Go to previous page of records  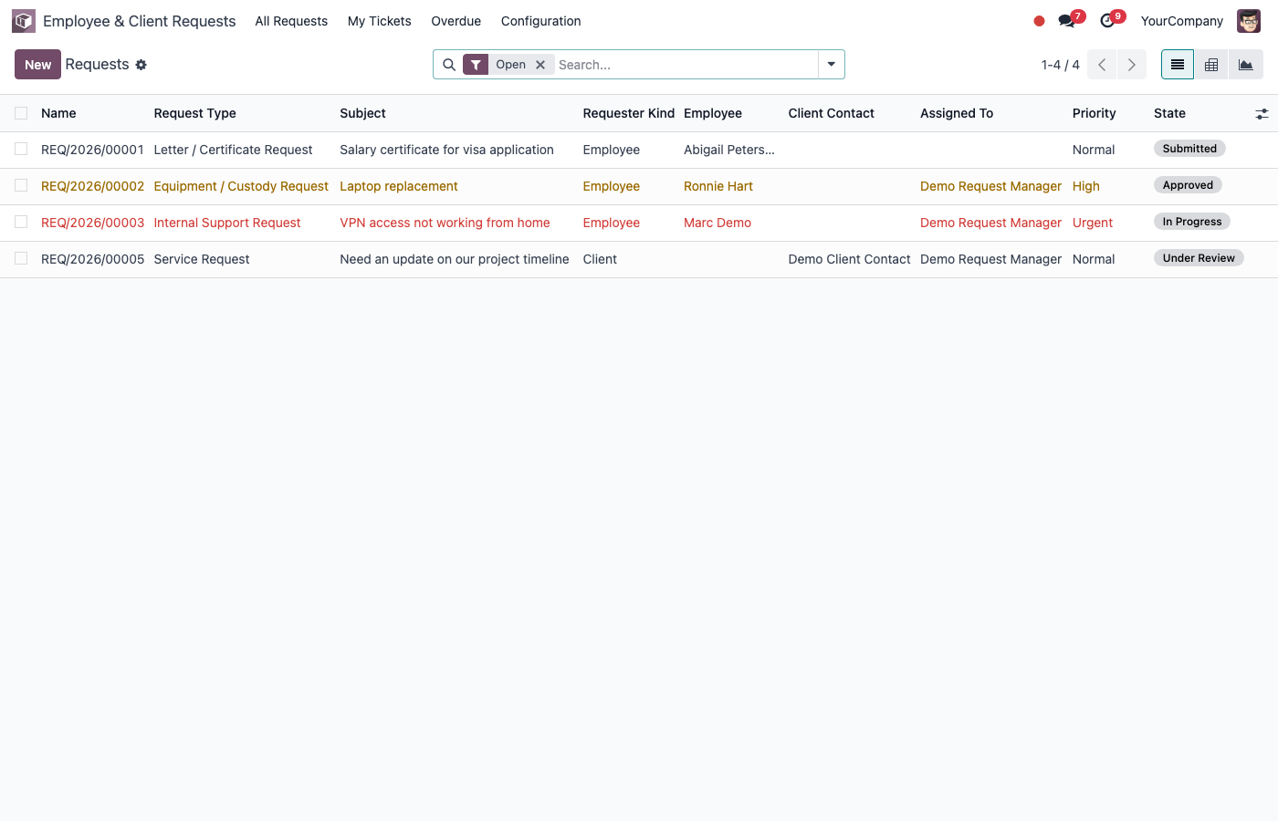click(x=1102, y=65)
